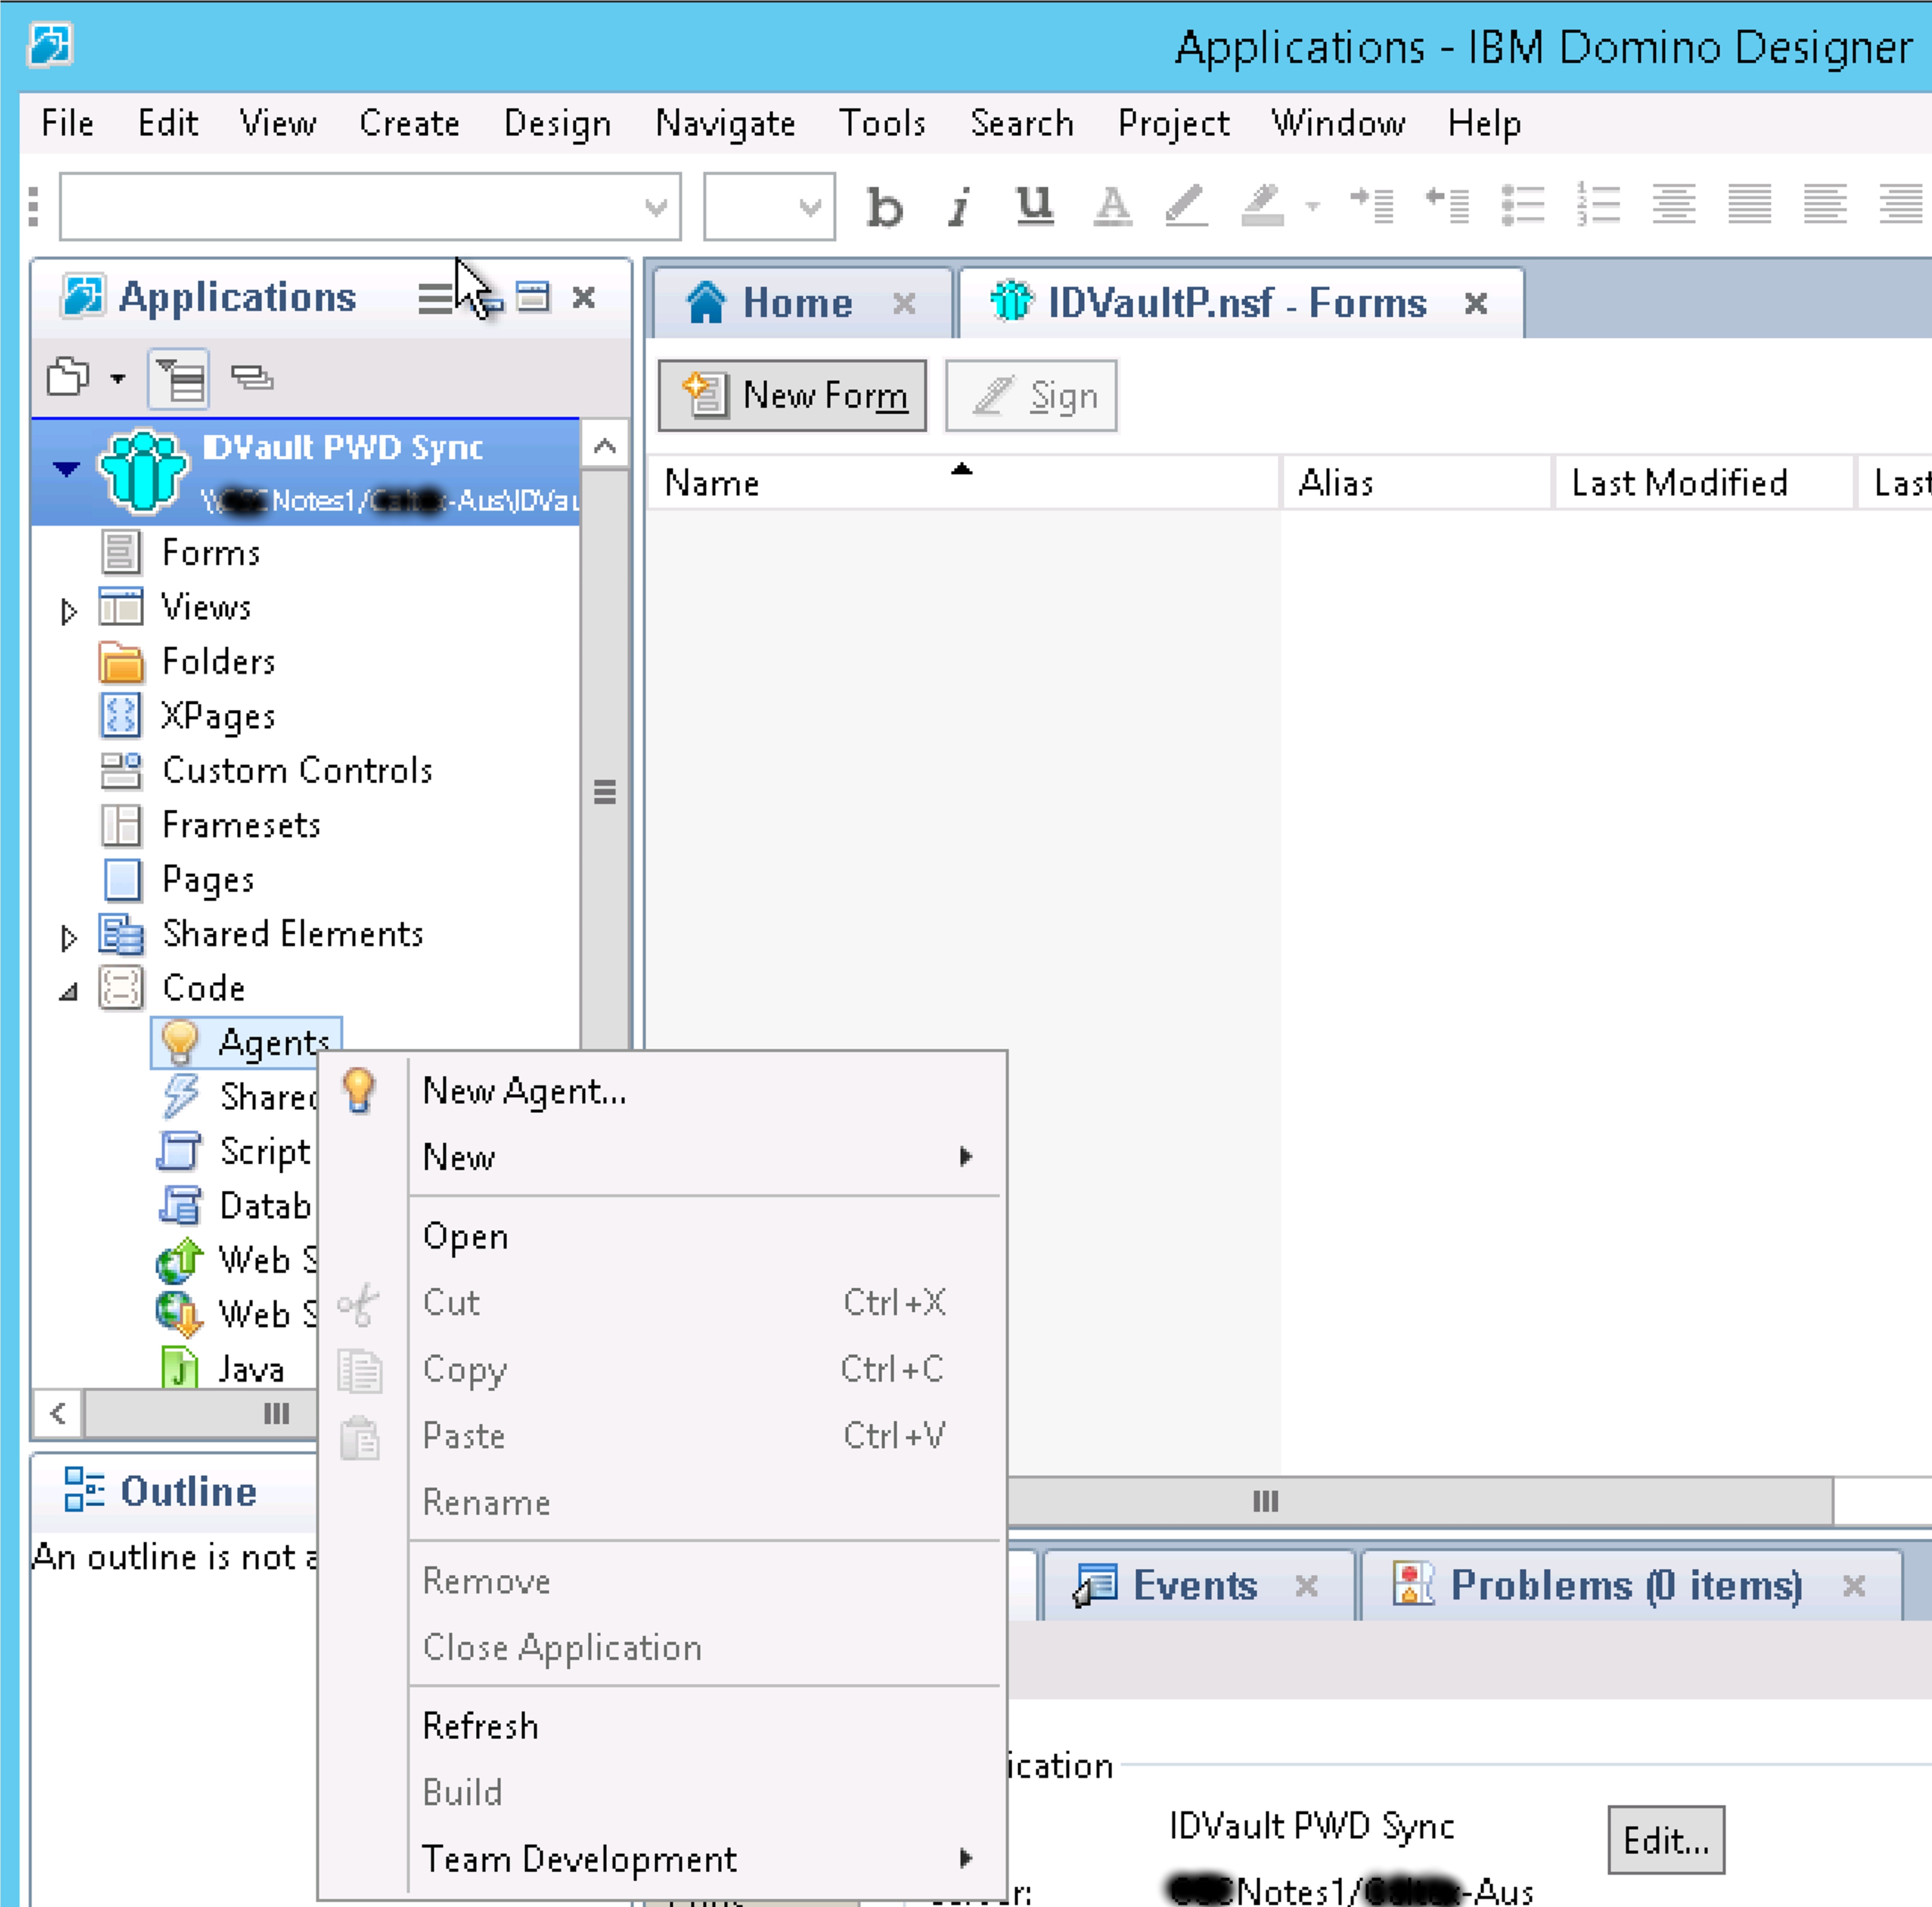
Task: Click the italic formatting icon
Action: coord(959,207)
